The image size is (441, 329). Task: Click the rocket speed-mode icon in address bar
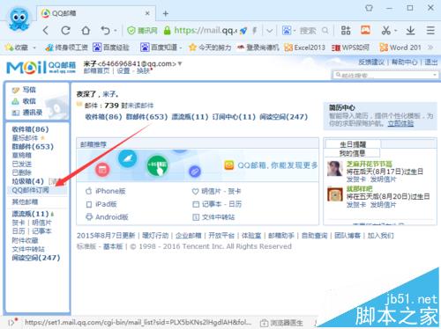pyautogui.click(x=243, y=31)
